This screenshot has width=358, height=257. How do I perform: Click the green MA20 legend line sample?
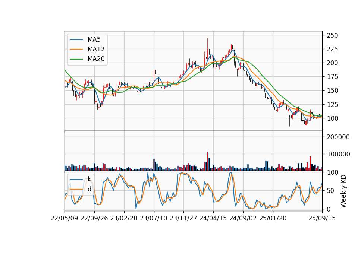[76, 59]
